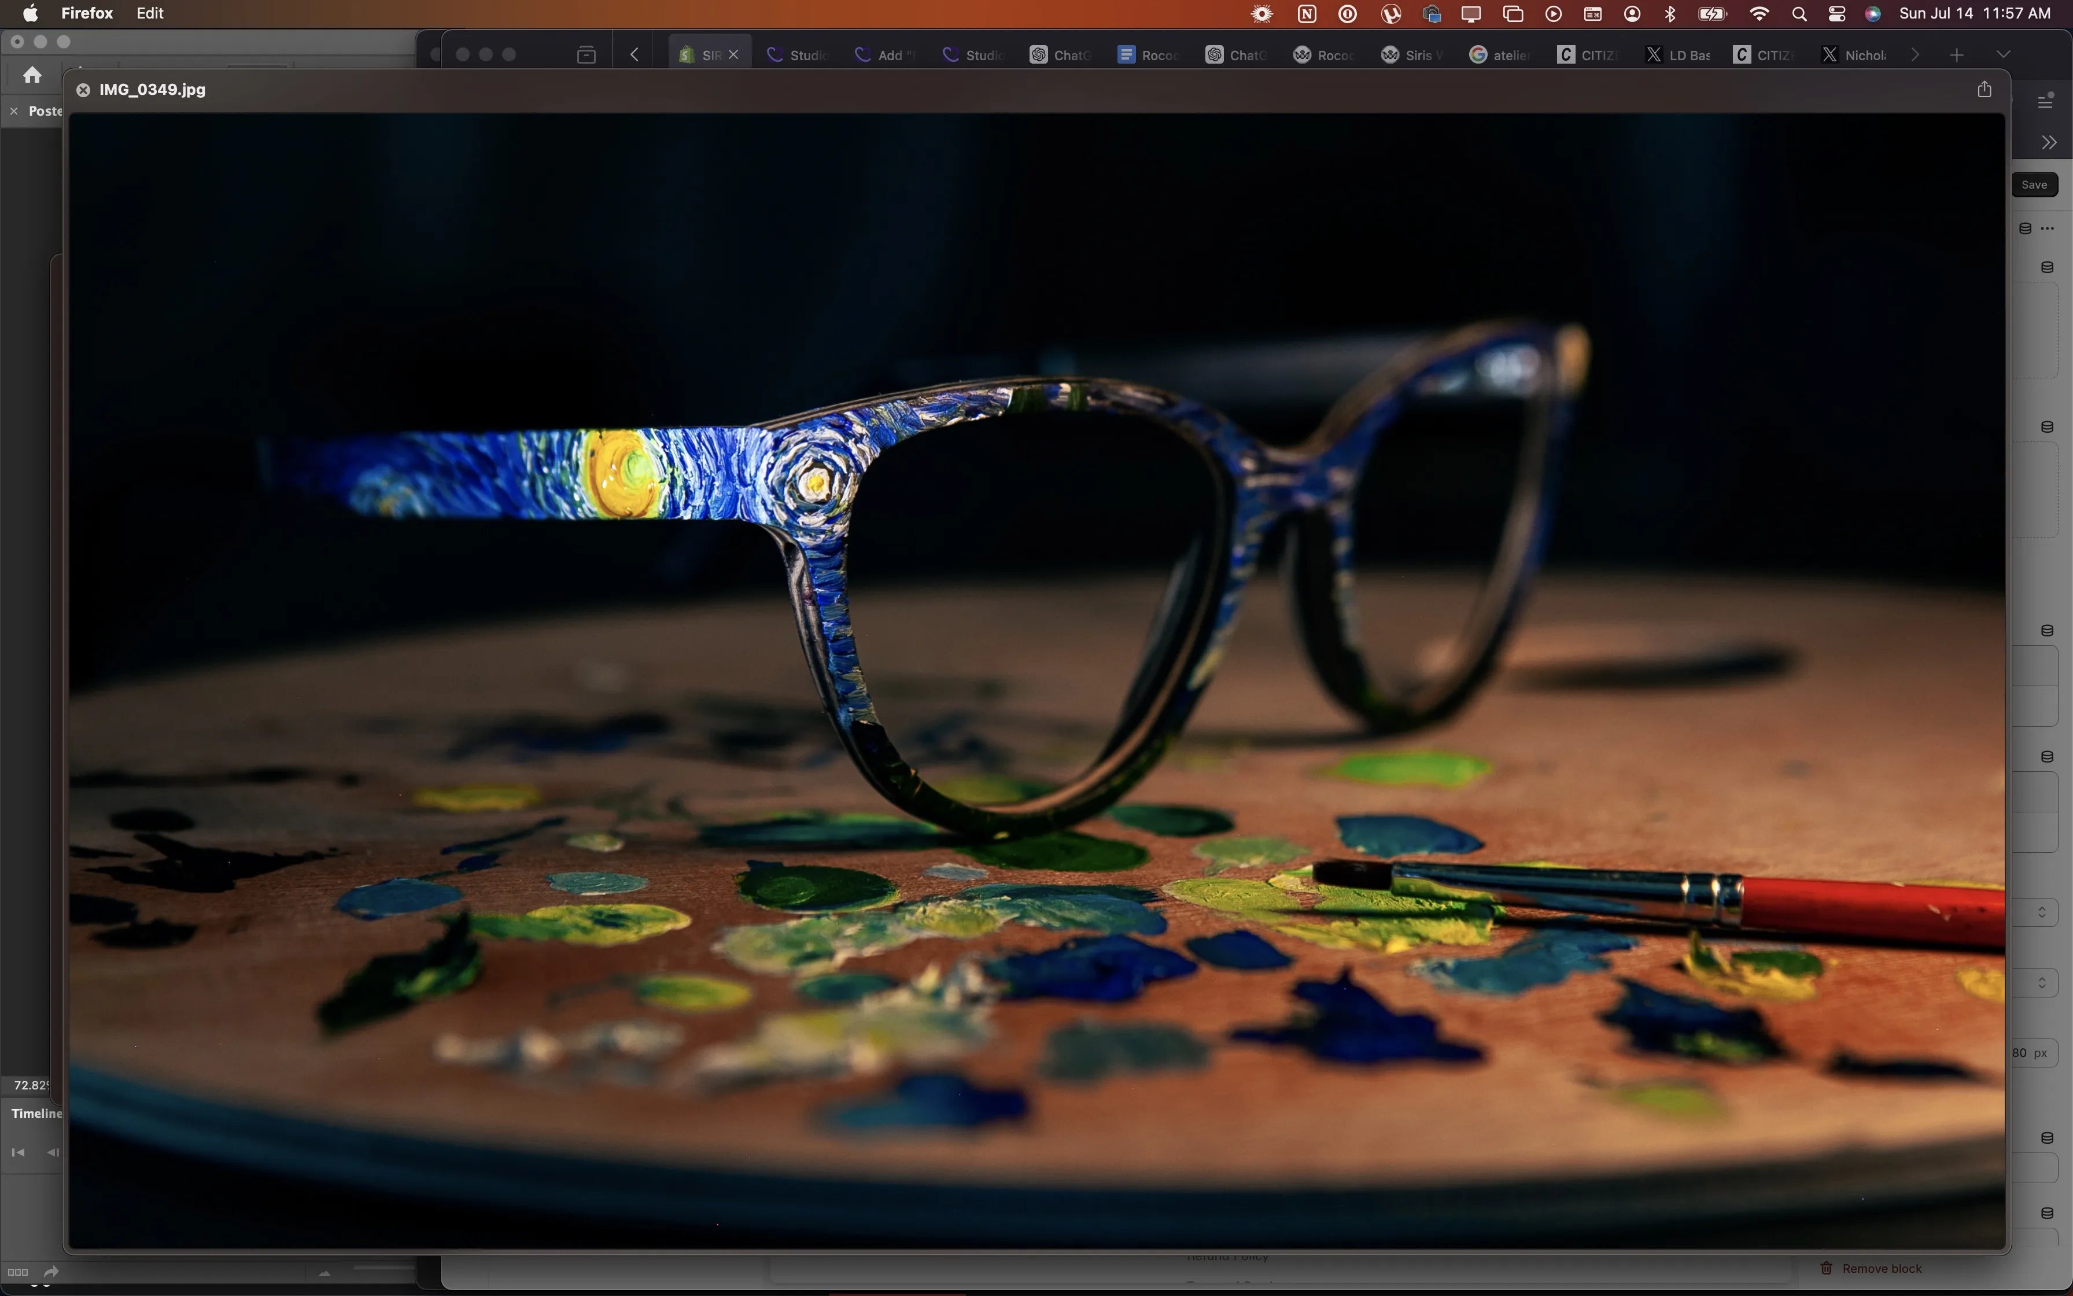Click the share arrow in background app bottom bar

(51, 1272)
